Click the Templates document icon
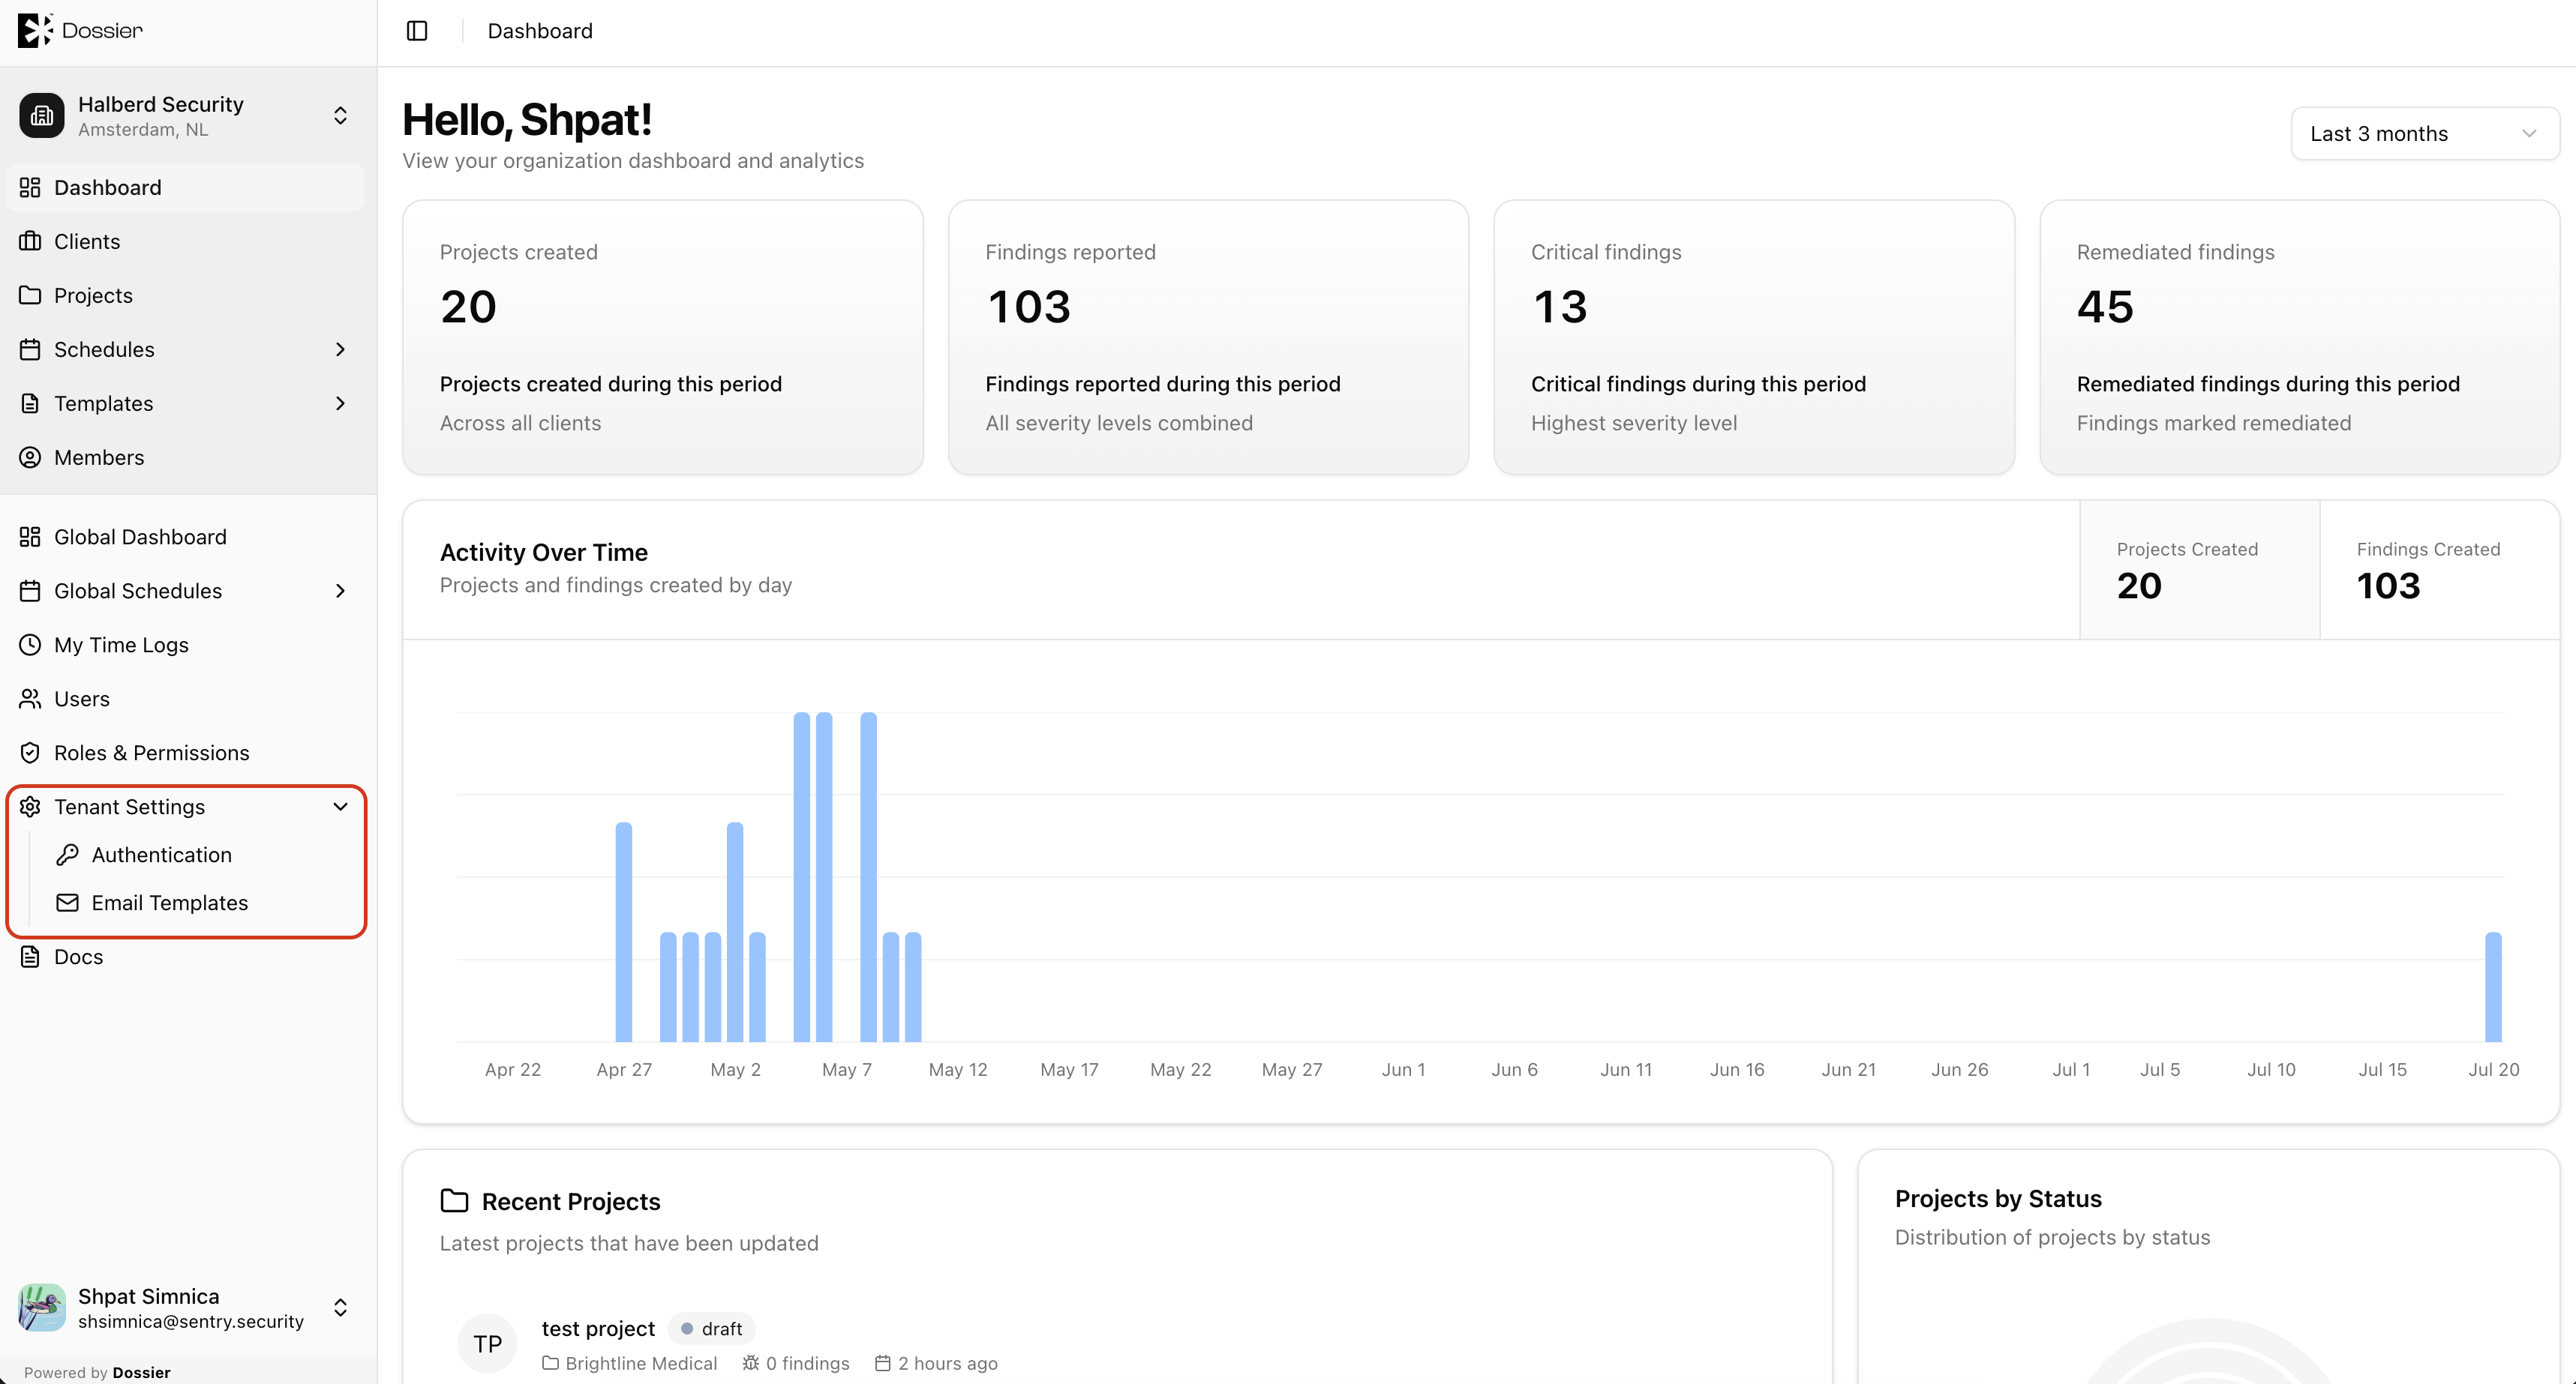Image resolution: width=2576 pixels, height=1384 pixels. coord(30,403)
